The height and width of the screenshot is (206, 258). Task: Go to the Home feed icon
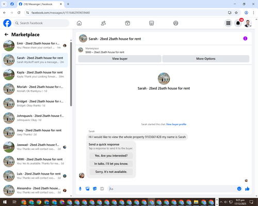(x=79, y=23)
